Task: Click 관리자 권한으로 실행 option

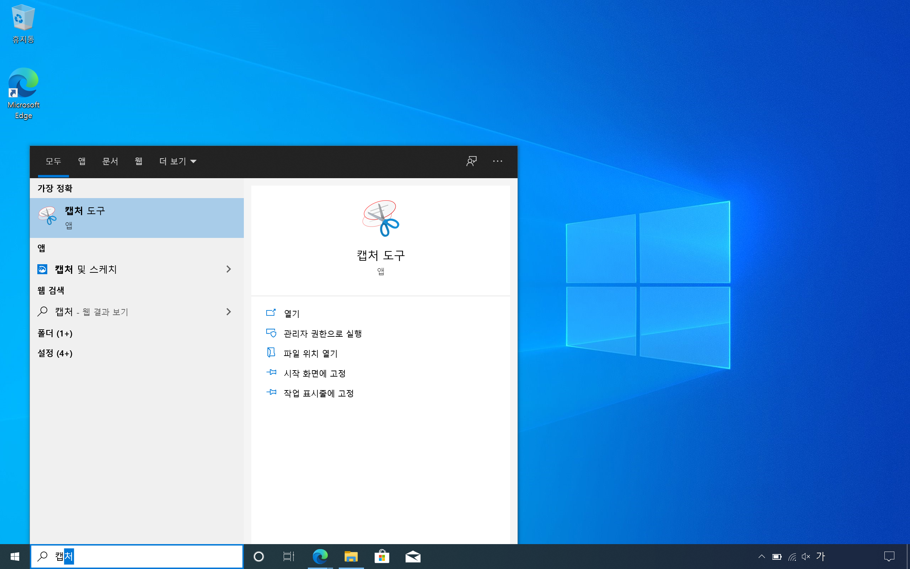Action: pos(322,334)
